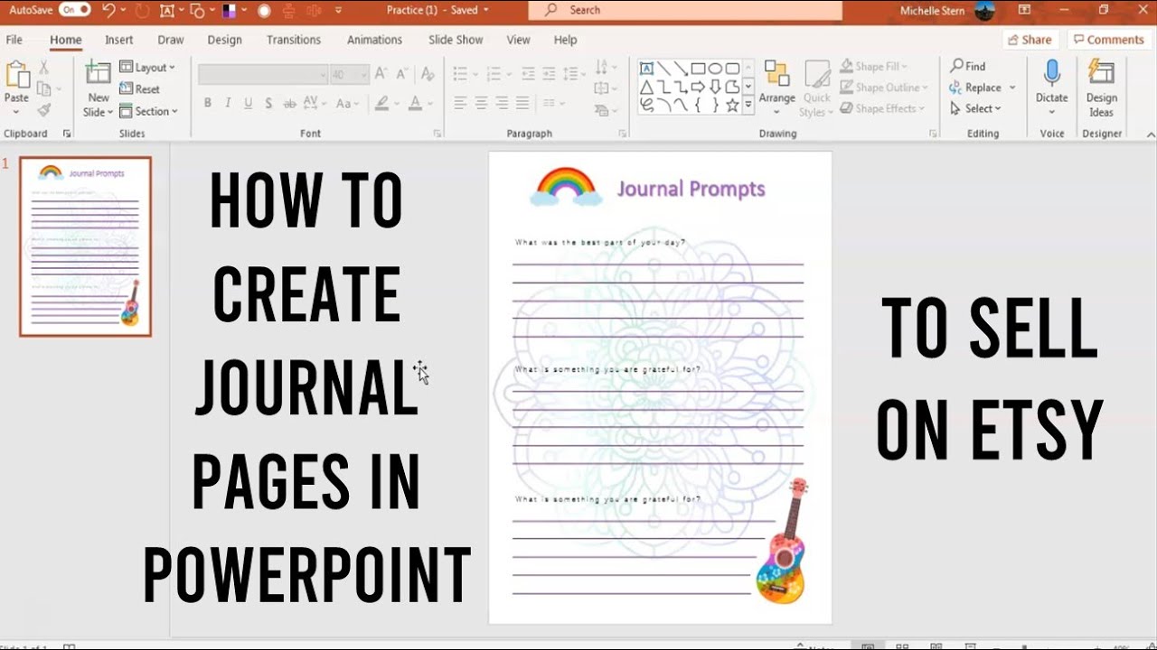Switch to the Design tab
The image size is (1157, 650).
click(x=224, y=40)
